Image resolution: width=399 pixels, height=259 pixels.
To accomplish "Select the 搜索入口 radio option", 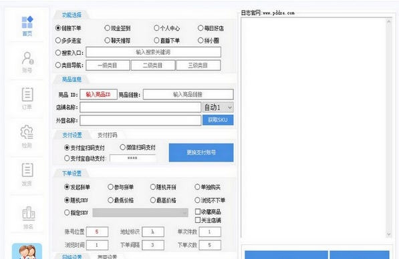I will 70,53.
